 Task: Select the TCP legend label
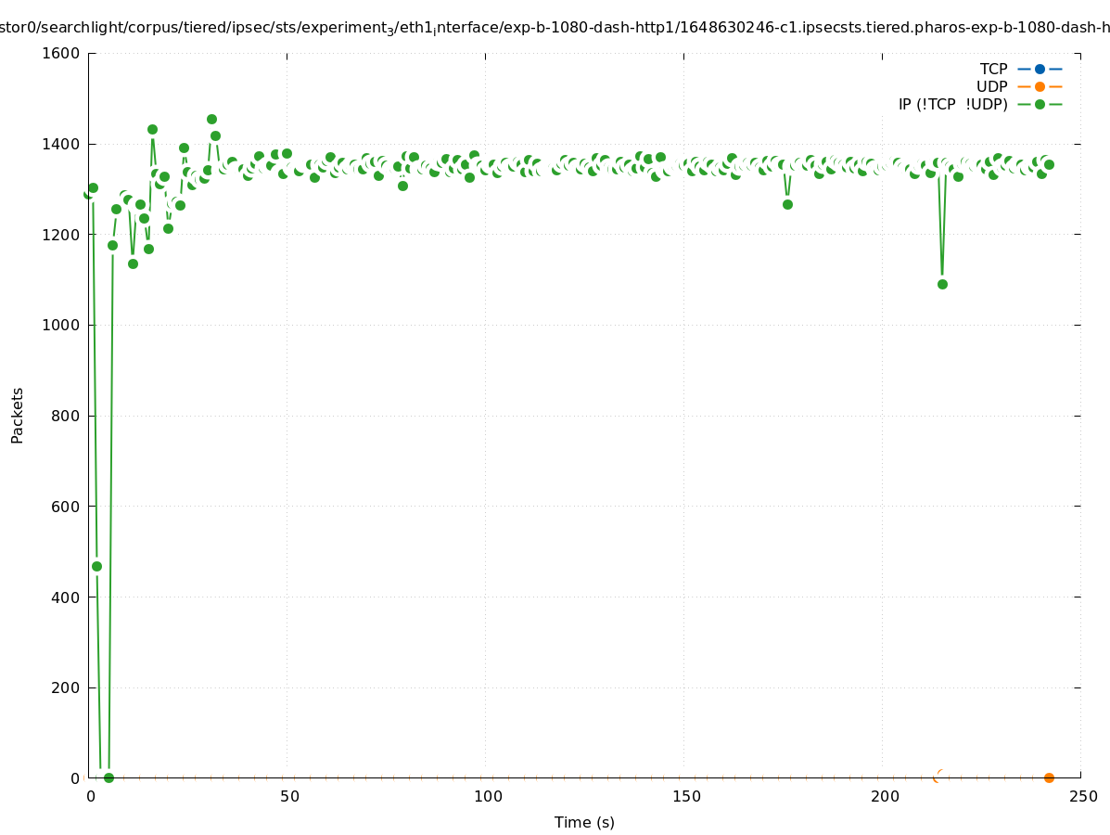pyautogui.click(x=993, y=69)
